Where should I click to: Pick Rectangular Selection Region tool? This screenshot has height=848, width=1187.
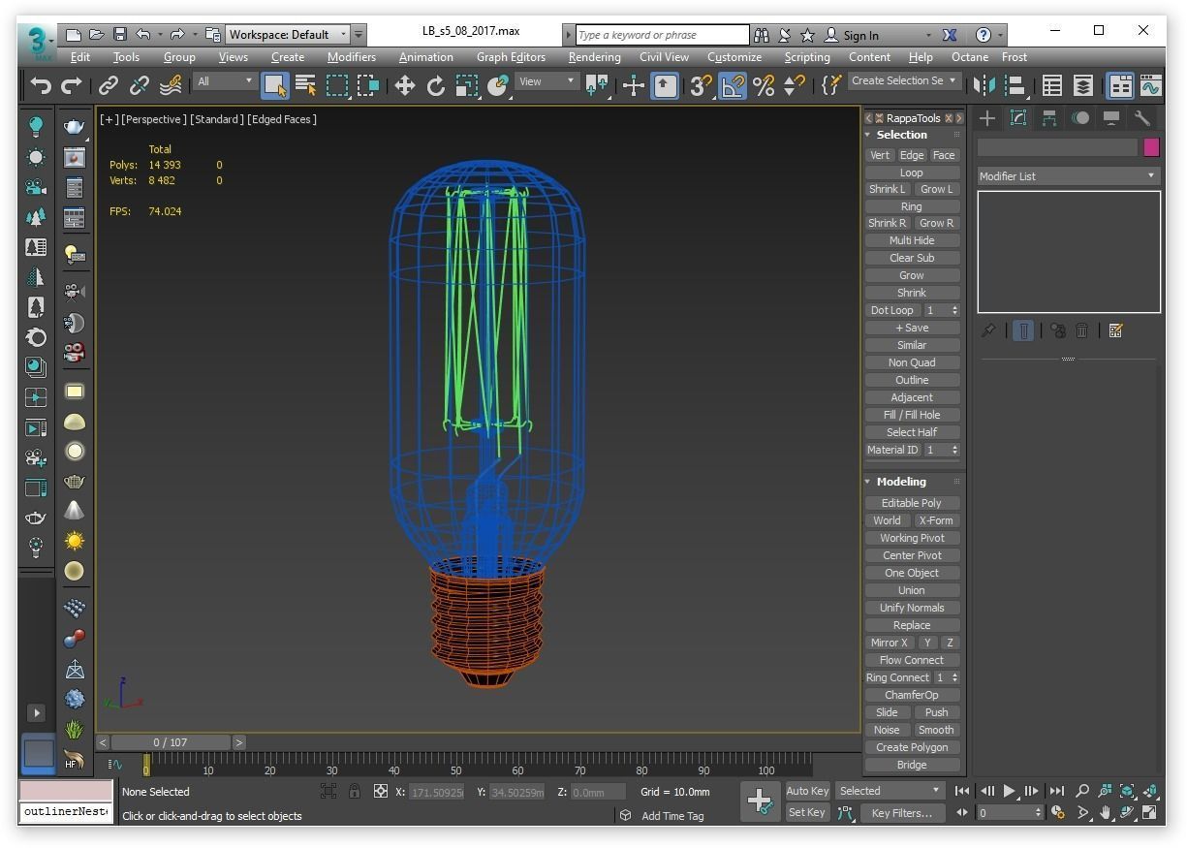tap(336, 85)
